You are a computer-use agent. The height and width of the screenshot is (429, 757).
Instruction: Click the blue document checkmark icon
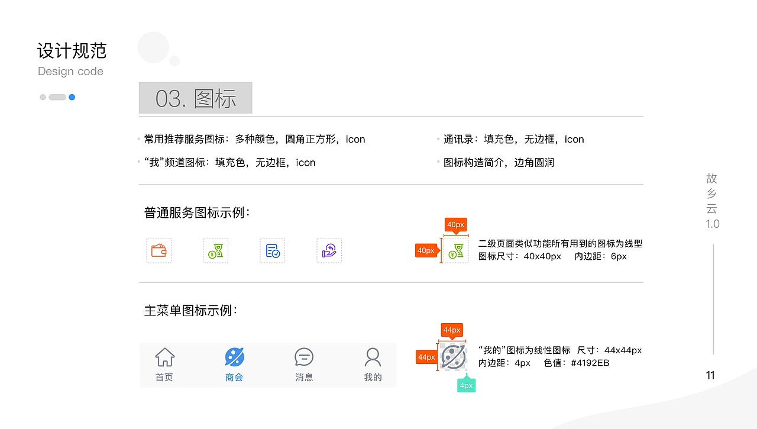273,250
